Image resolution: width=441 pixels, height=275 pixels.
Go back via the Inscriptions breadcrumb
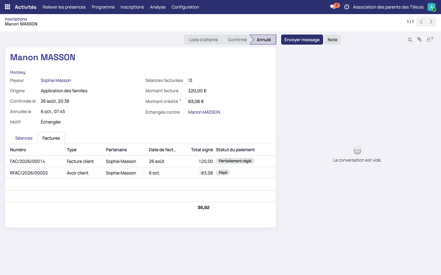point(16,19)
